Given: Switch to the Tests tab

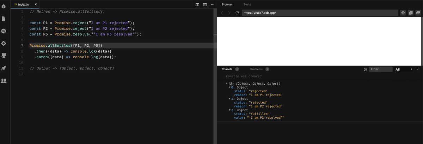Looking at the screenshot, I should coord(247,4).
